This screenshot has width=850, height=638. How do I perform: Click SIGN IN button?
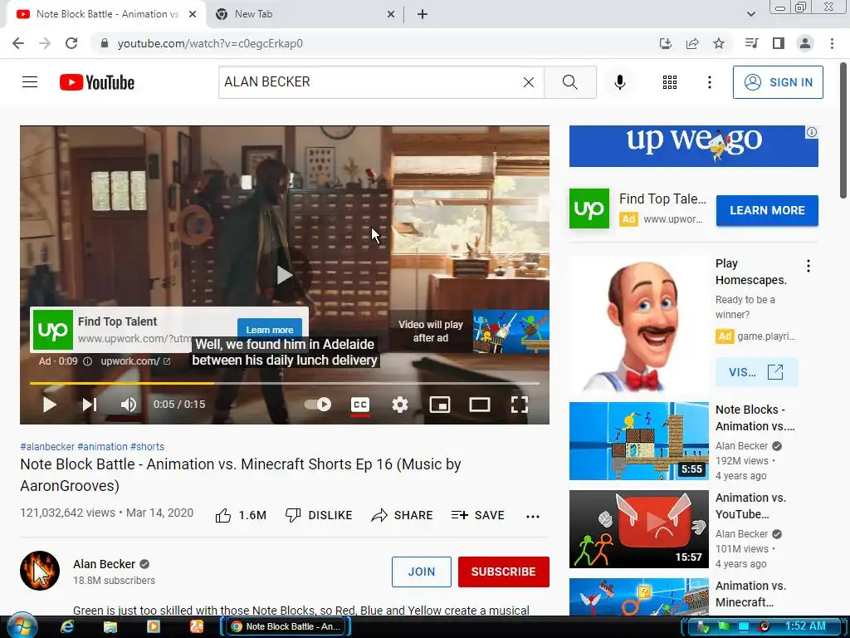(777, 82)
